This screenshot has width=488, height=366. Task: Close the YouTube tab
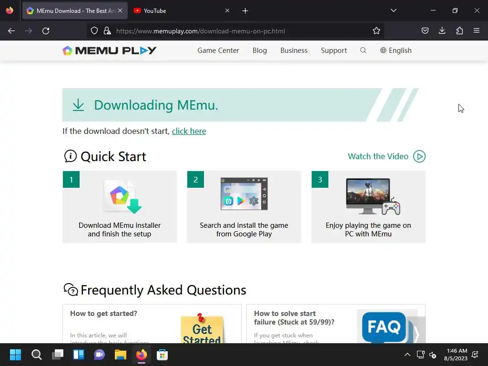click(x=227, y=10)
